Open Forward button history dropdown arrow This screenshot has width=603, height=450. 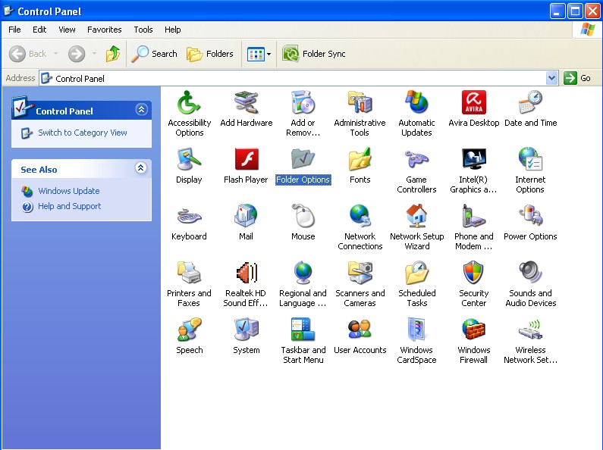tap(94, 54)
